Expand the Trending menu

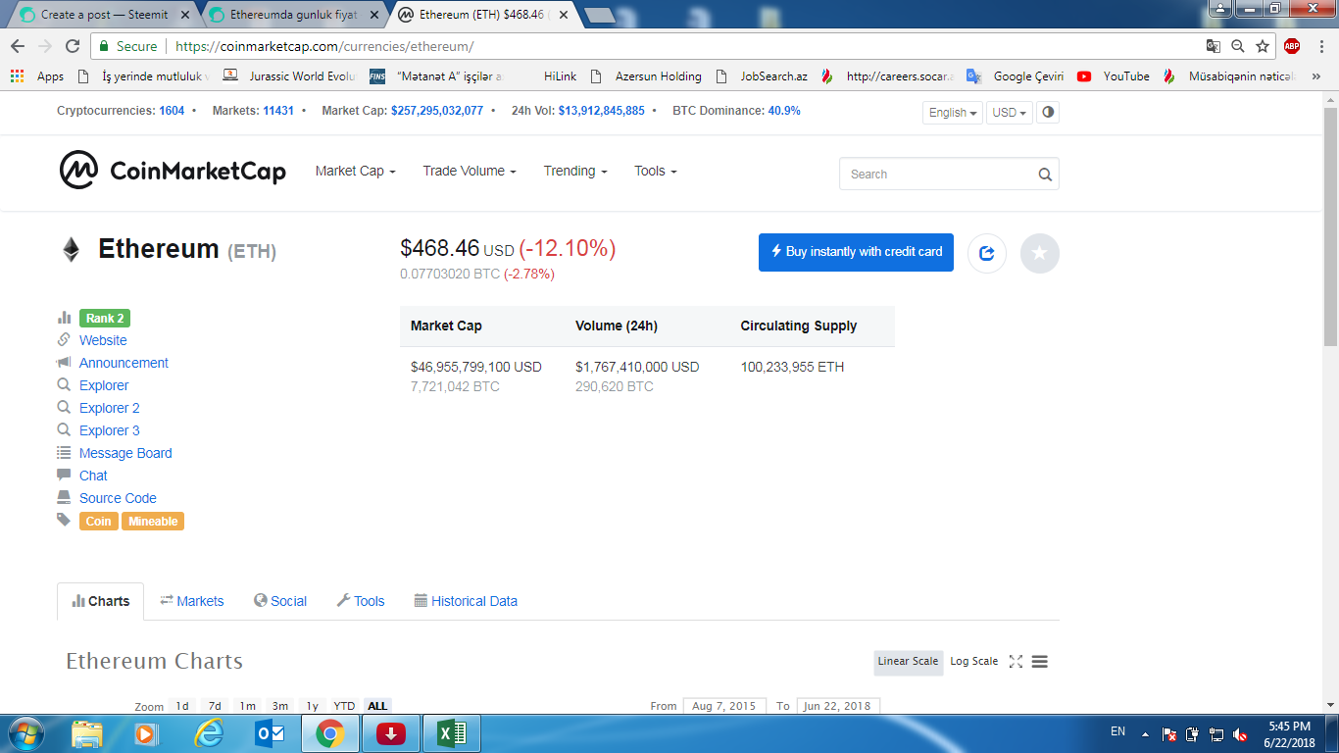tap(575, 171)
